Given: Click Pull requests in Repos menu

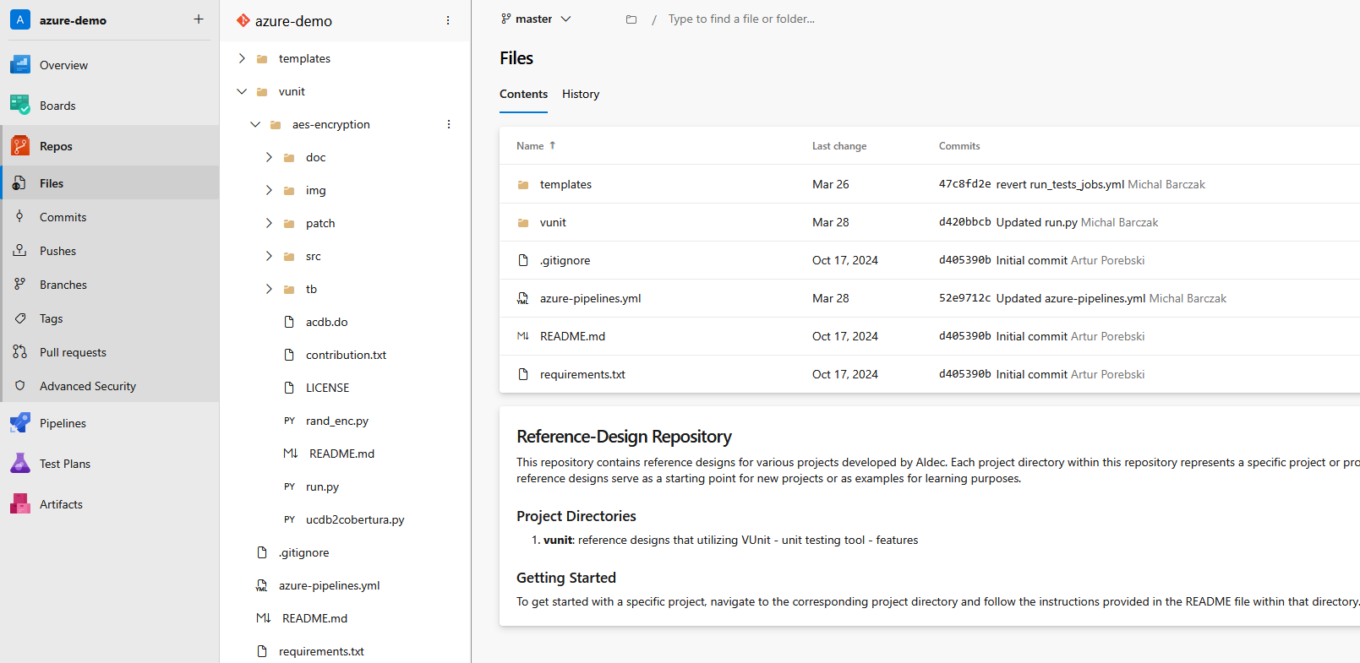Looking at the screenshot, I should [73, 352].
